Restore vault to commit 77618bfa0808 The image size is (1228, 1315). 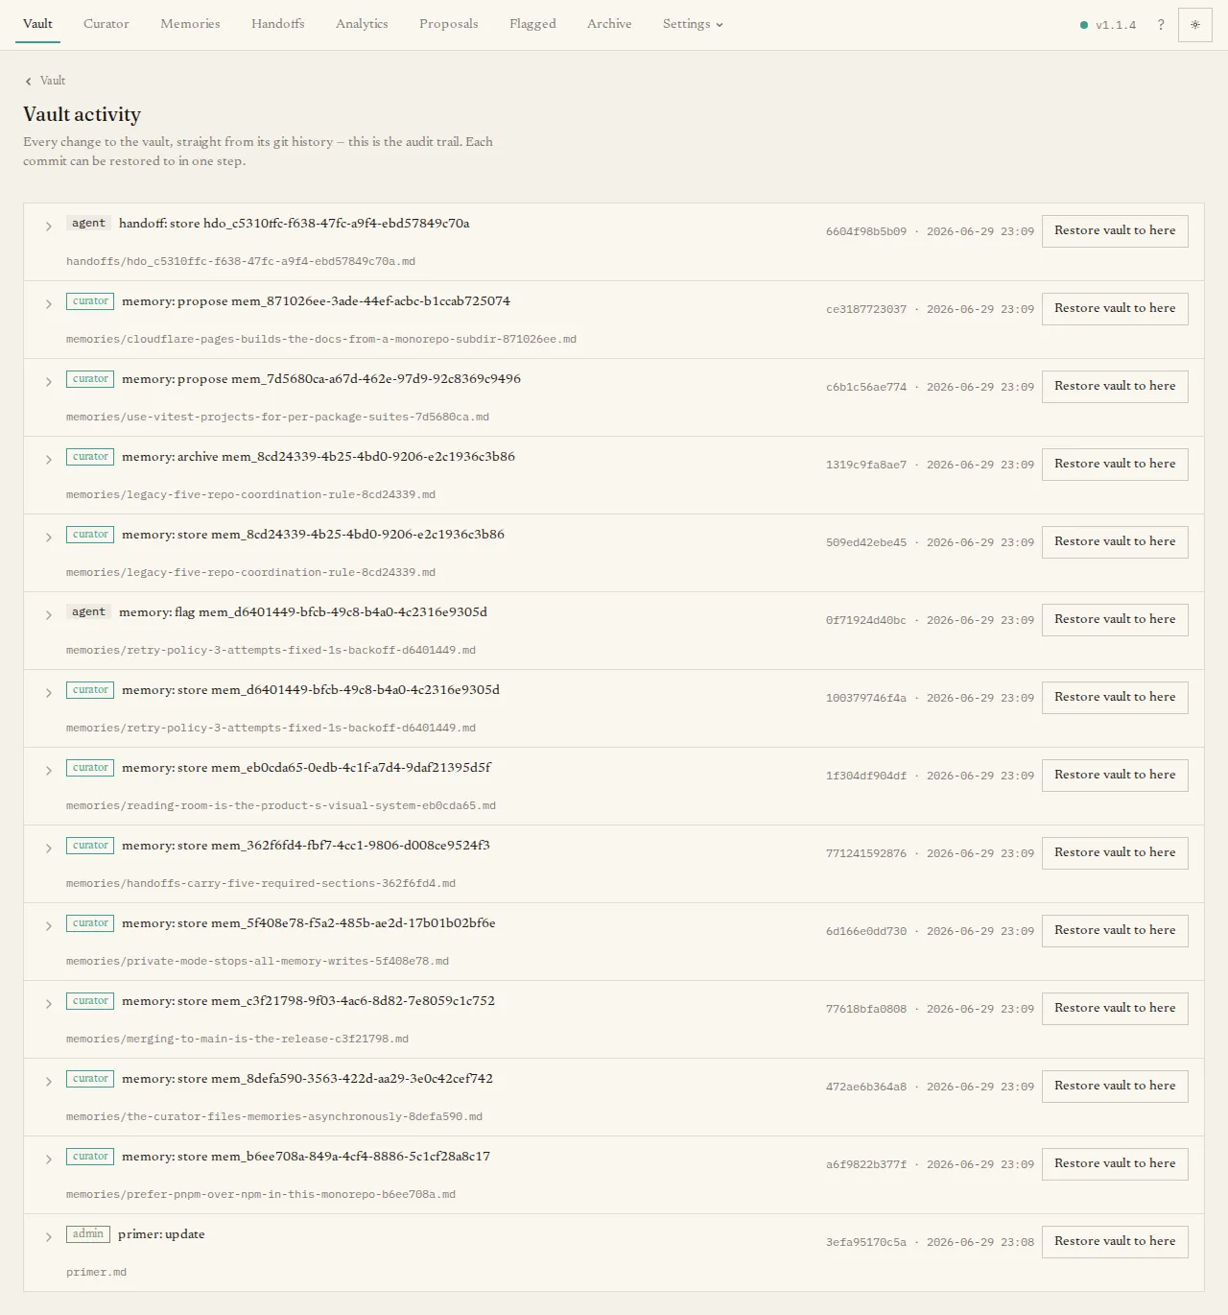click(1115, 1009)
